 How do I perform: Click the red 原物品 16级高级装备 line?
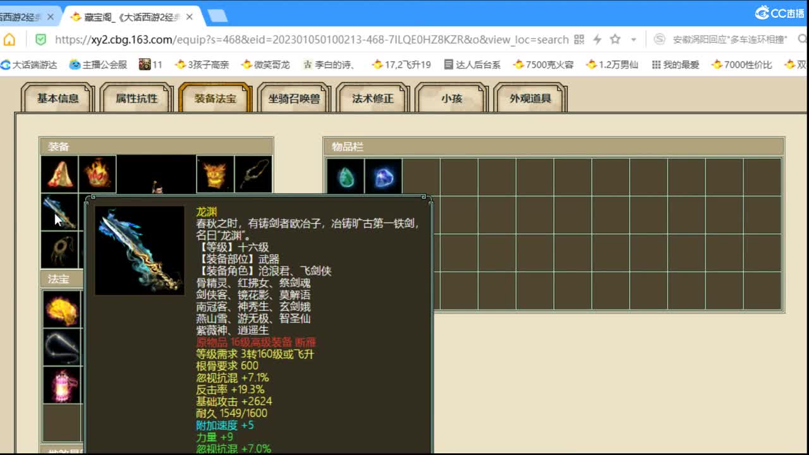point(256,342)
